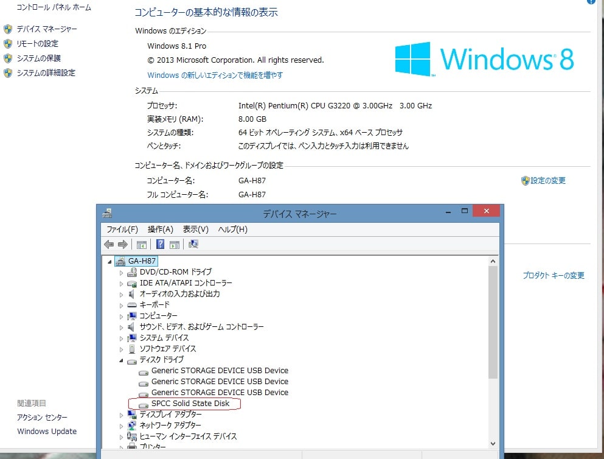The height and width of the screenshot is (459, 604).
Task: Expand the IDE ATA/ATAPI コントローラー node
Action: 121,284
